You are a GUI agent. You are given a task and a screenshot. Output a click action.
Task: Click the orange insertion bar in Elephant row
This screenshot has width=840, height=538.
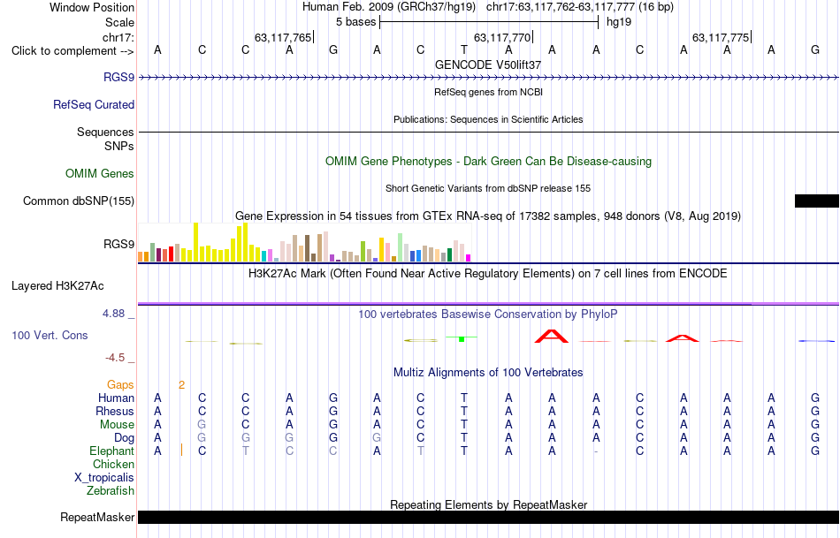[x=182, y=450]
